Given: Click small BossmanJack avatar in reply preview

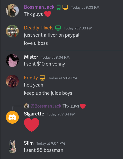Looking at the screenshot, I should [27, 106].
